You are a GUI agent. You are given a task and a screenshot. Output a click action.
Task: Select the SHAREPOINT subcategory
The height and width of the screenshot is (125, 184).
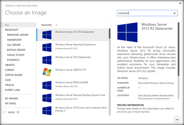pos(14,40)
